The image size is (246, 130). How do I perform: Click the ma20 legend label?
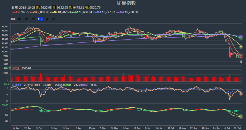click(53, 12)
